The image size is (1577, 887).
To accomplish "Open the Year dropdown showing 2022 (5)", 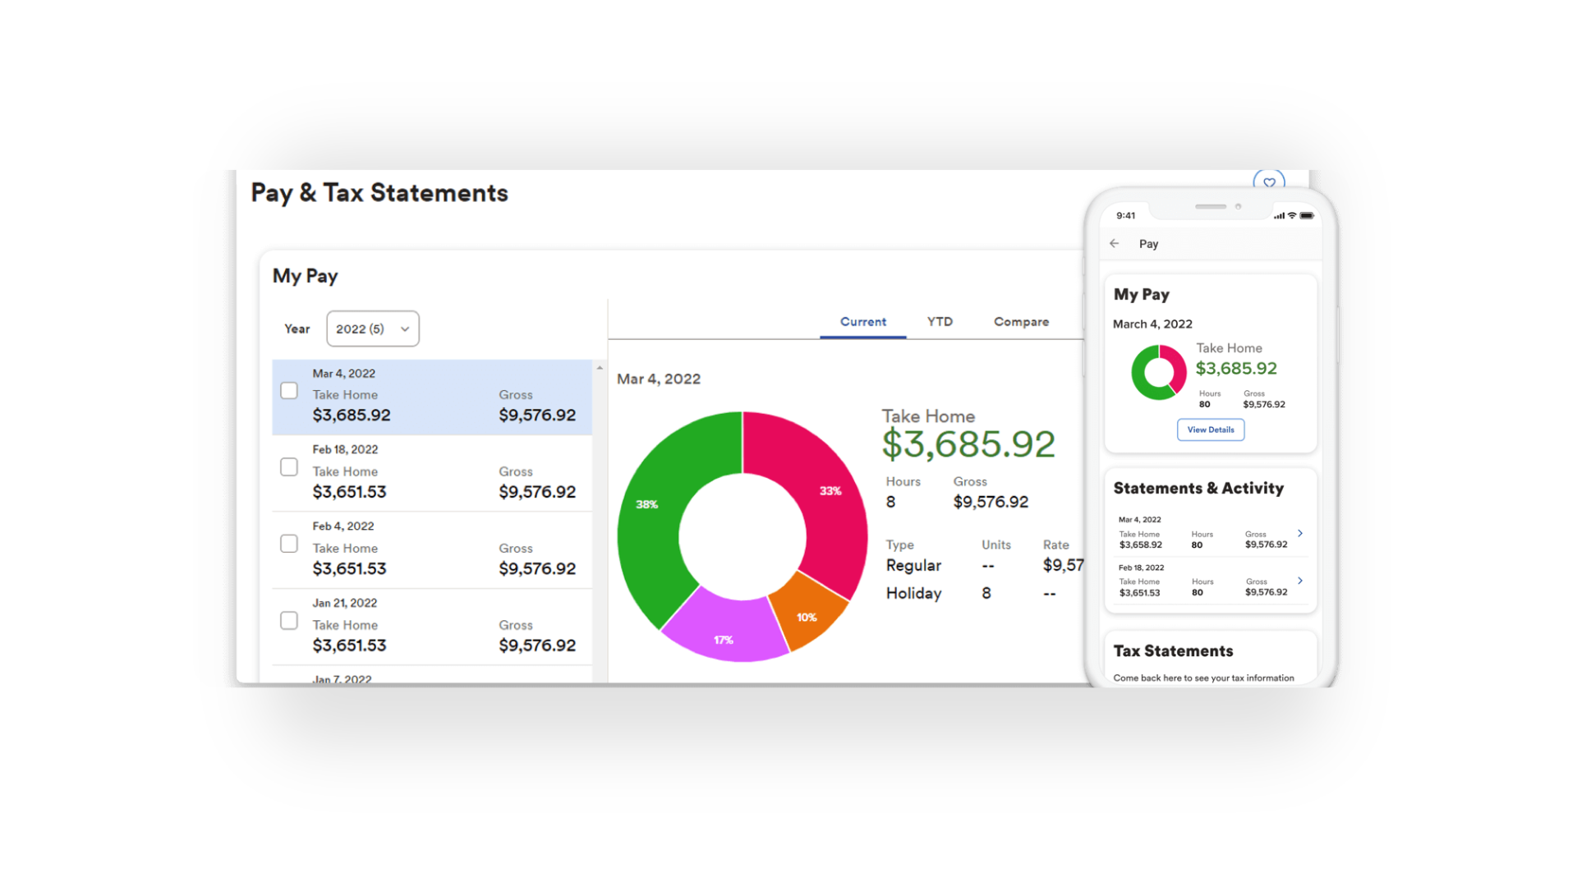I will click(372, 329).
